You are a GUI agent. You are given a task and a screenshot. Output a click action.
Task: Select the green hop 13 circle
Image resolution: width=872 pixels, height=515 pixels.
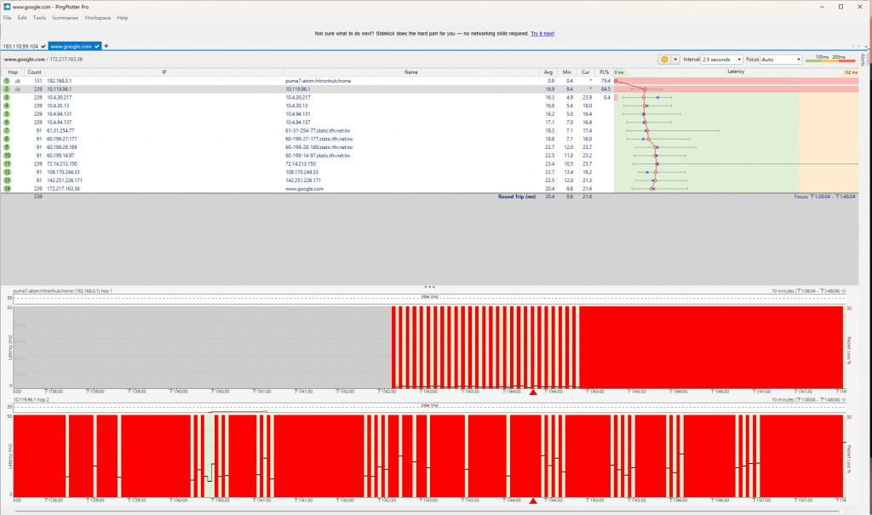tap(7, 180)
